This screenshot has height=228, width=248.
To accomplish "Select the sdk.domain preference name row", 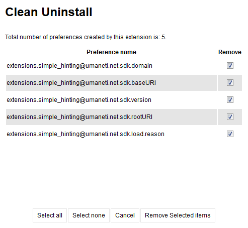I will point(111,66).
